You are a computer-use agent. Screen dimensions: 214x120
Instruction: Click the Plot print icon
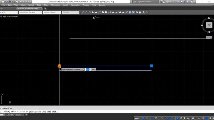[x=17, y=2]
